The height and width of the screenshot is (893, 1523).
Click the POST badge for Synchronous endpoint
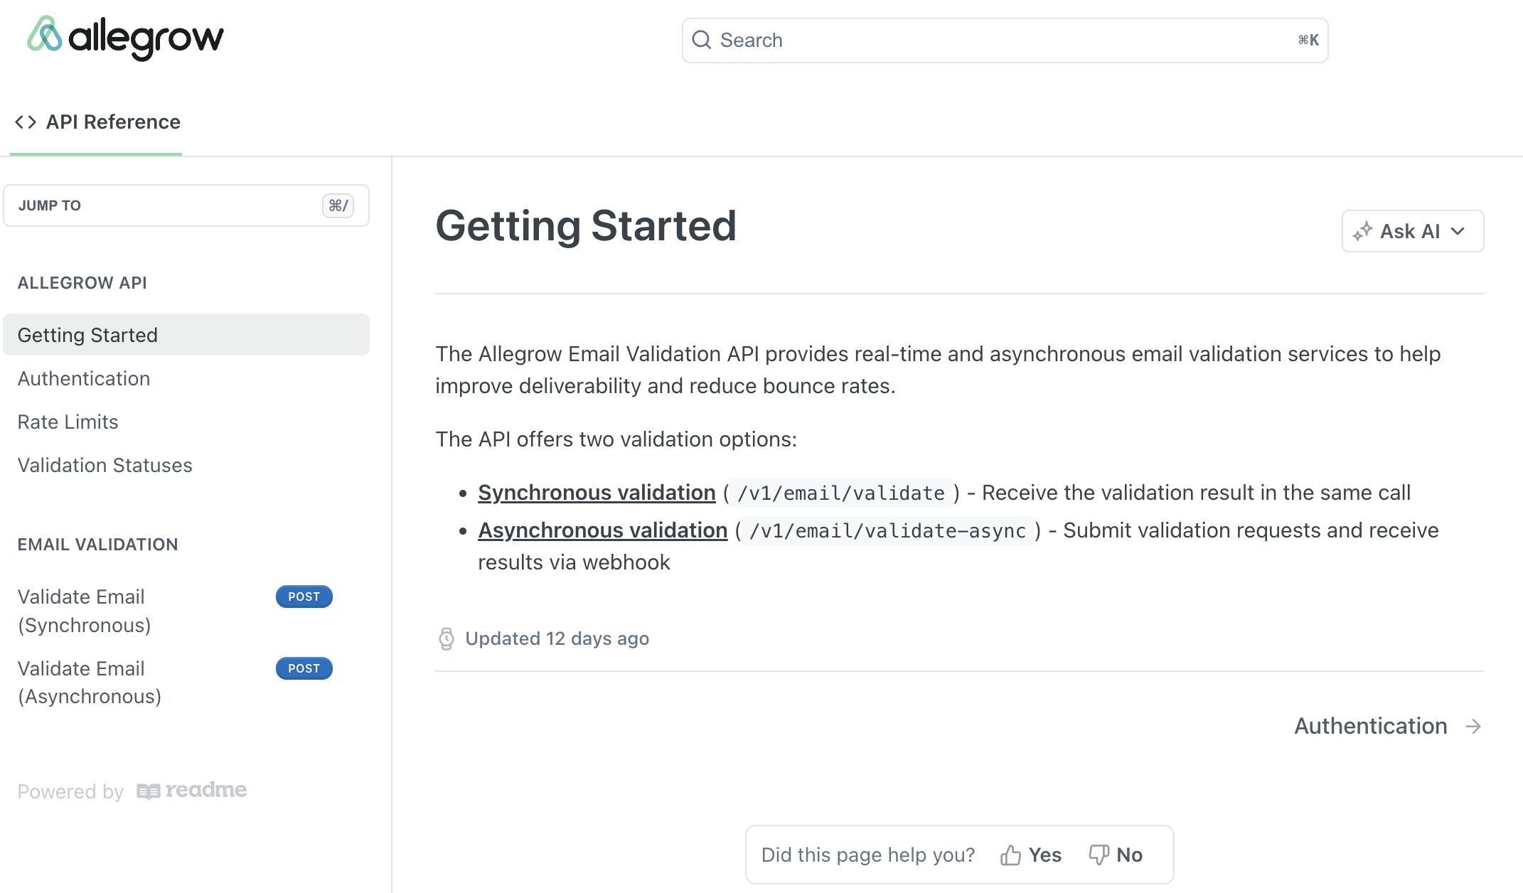(304, 597)
